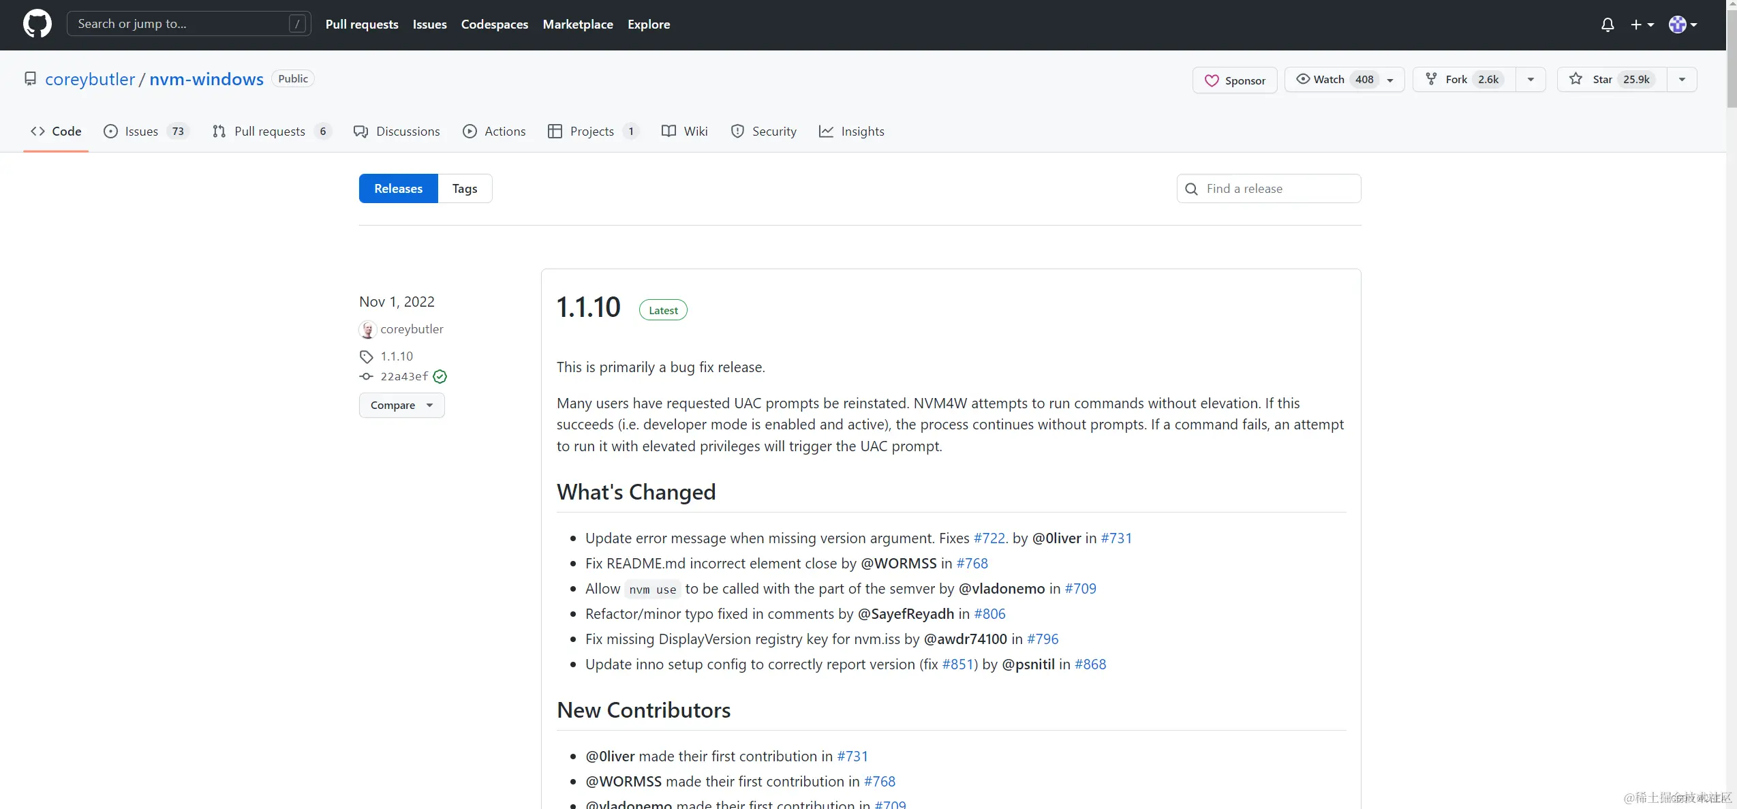The height and width of the screenshot is (809, 1737).
Task: Open pull request link #731
Action: pos(1116,538)
